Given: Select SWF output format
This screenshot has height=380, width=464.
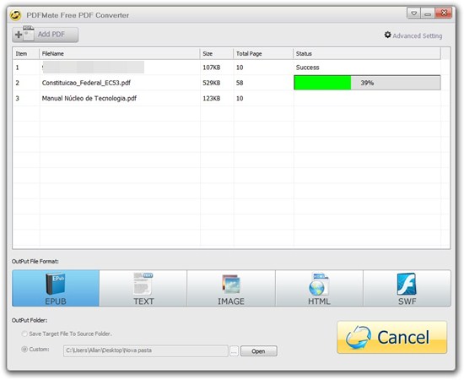Looking at the screenshot, I should click(x=407, y=288).
